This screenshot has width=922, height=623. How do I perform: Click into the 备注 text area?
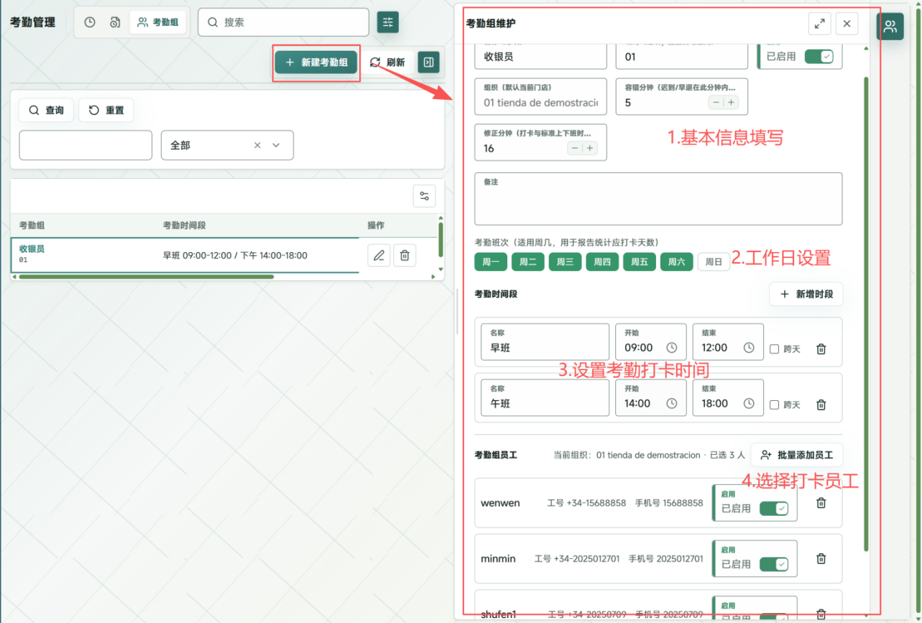658,199
